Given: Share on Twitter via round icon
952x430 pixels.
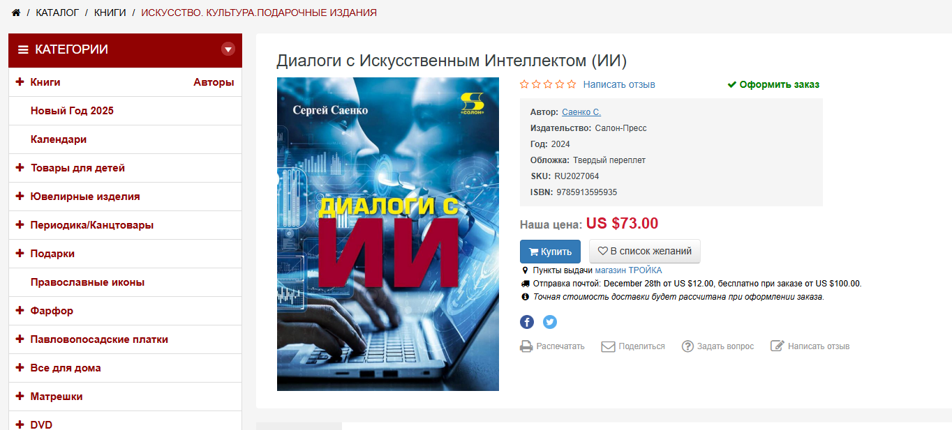Looking at the screenshot, I should coord(550,322).
